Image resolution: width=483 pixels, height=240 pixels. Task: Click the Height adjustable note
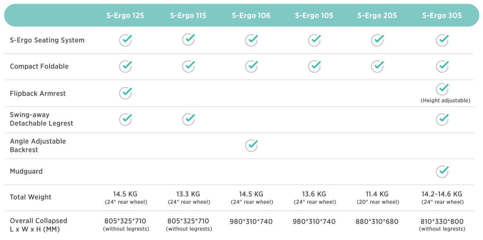point(445,101)
